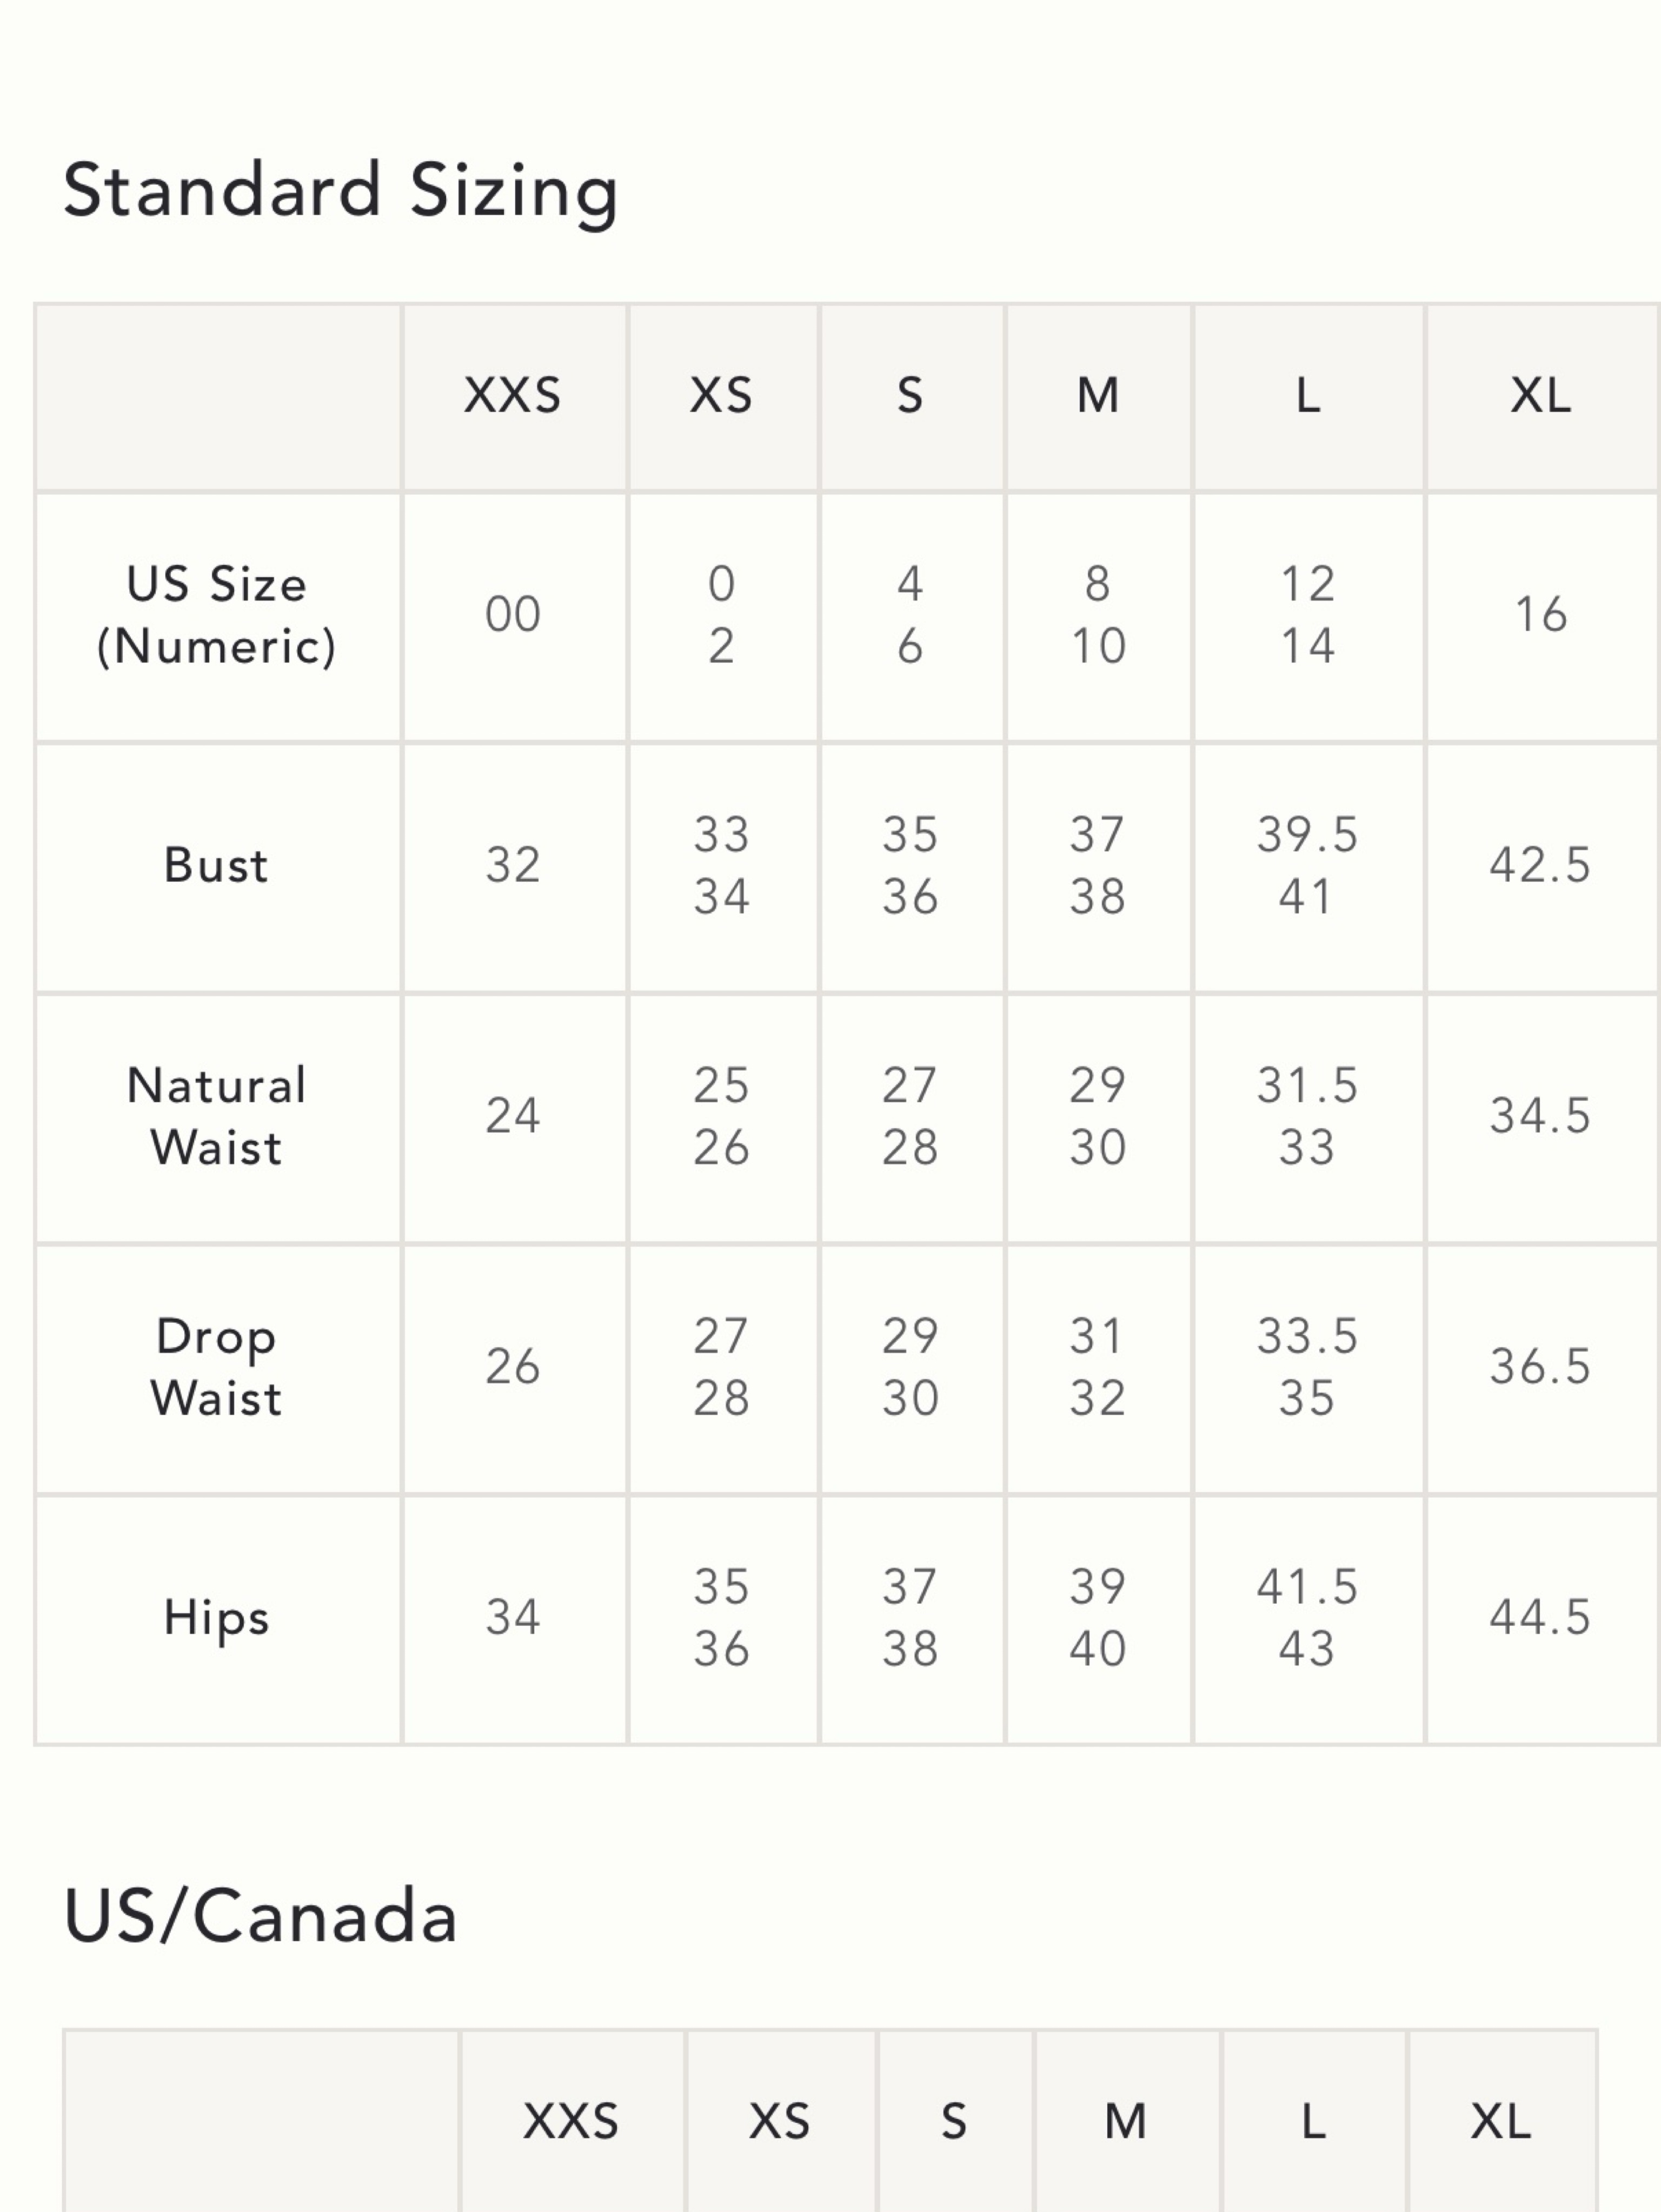1661x2212 pixels.
Task: Select the XXS drop waist value 26
Action: pyautogui.click(x=513, y=1366)
